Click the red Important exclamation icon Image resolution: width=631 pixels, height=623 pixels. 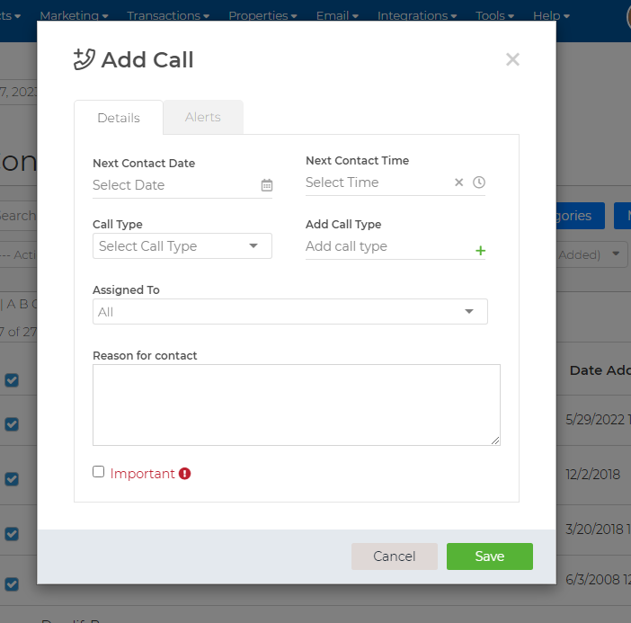[184, 474]
